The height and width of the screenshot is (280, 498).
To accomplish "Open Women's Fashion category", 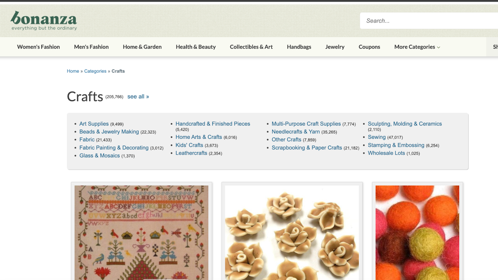I will [x=39, y=47].
